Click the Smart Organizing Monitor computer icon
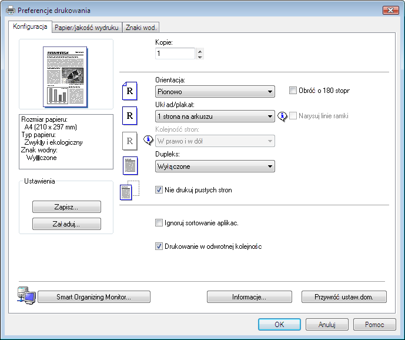 pos(26,295)
